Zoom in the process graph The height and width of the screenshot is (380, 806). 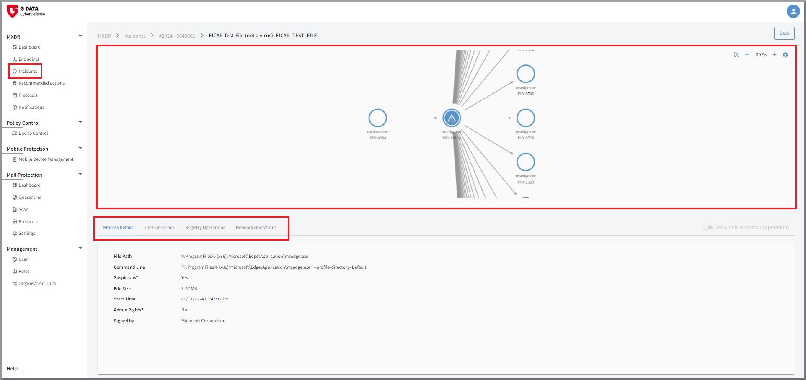pos(775,55)
